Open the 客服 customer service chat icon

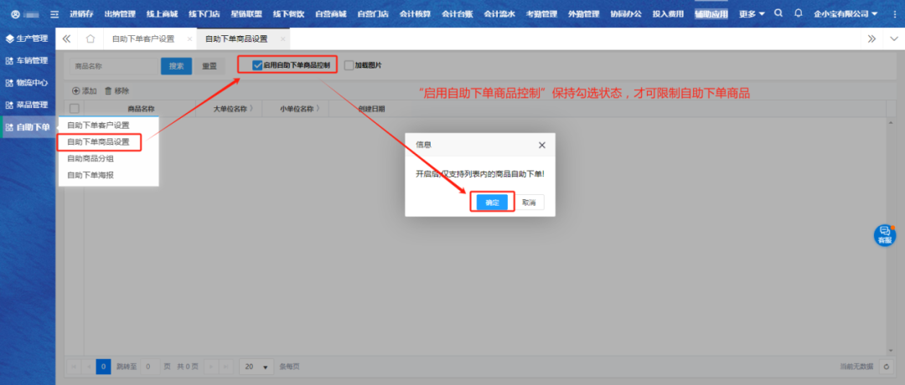point(884,235)
